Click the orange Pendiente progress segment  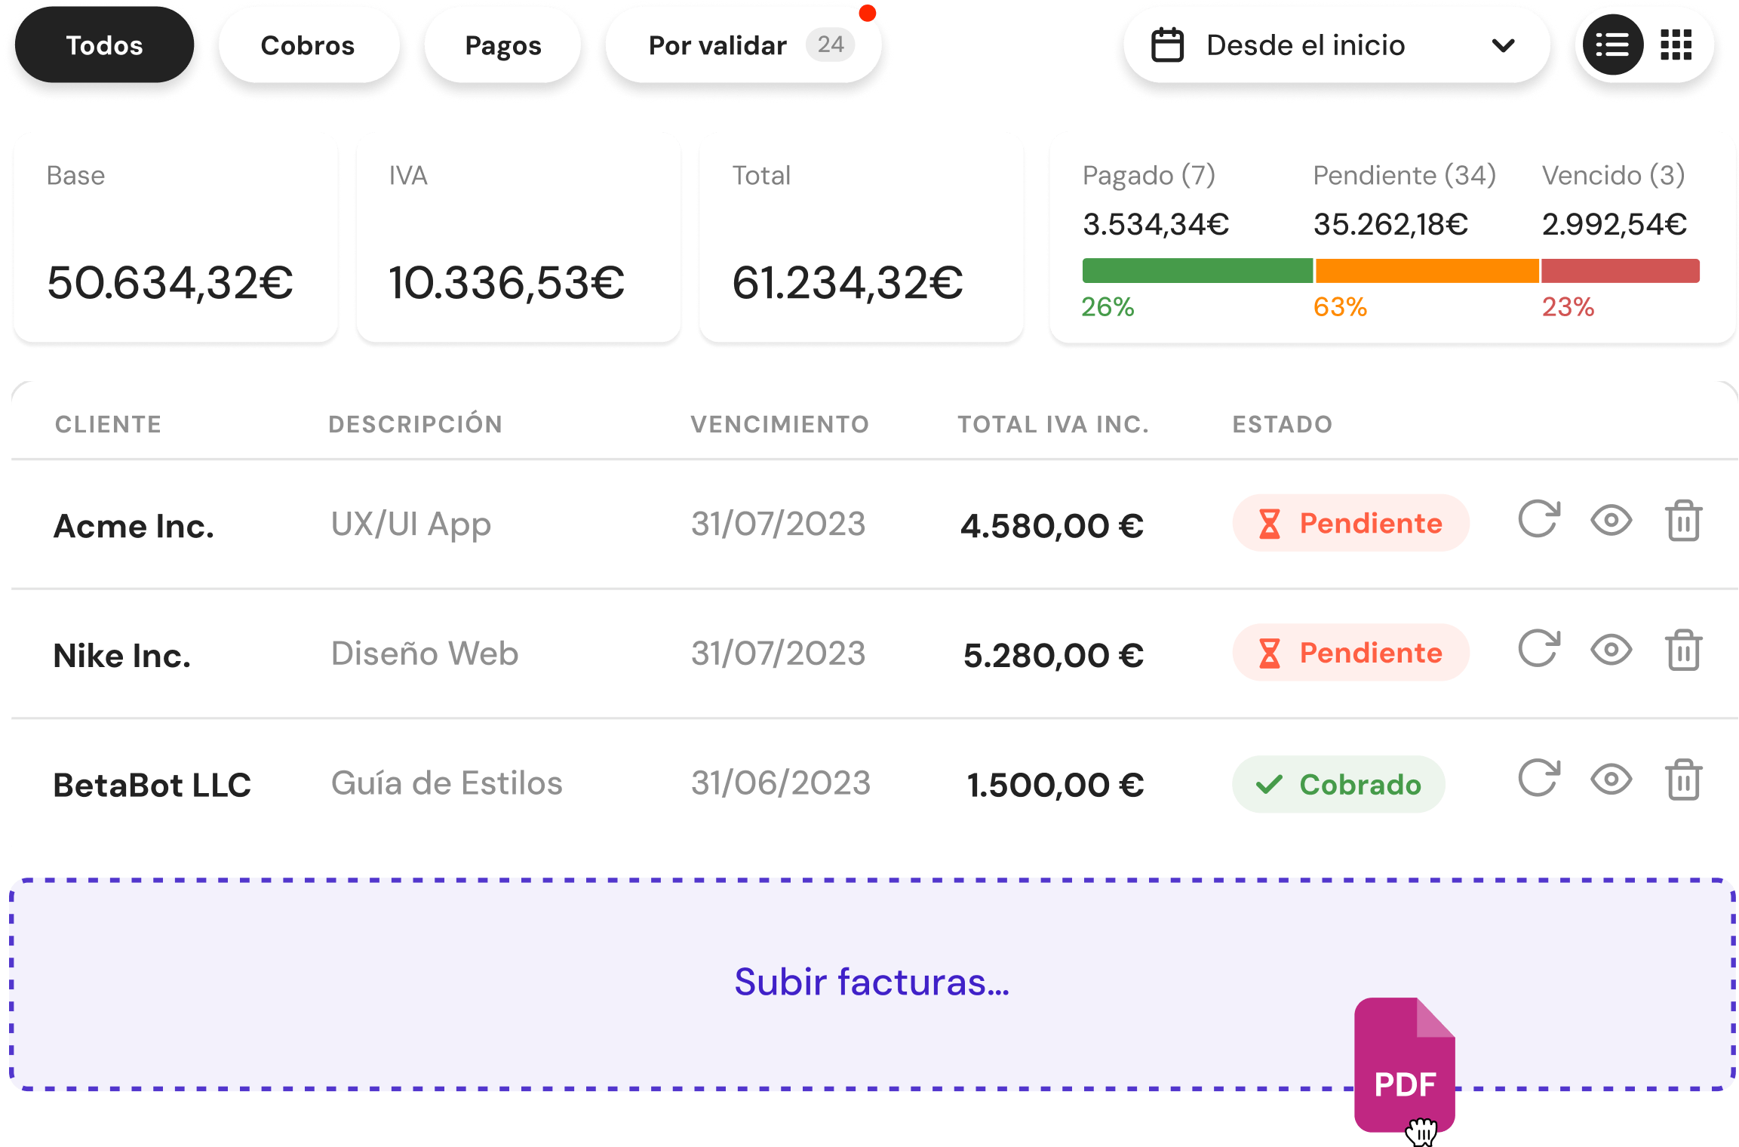pyautogui.click(x=1427, y=271)
